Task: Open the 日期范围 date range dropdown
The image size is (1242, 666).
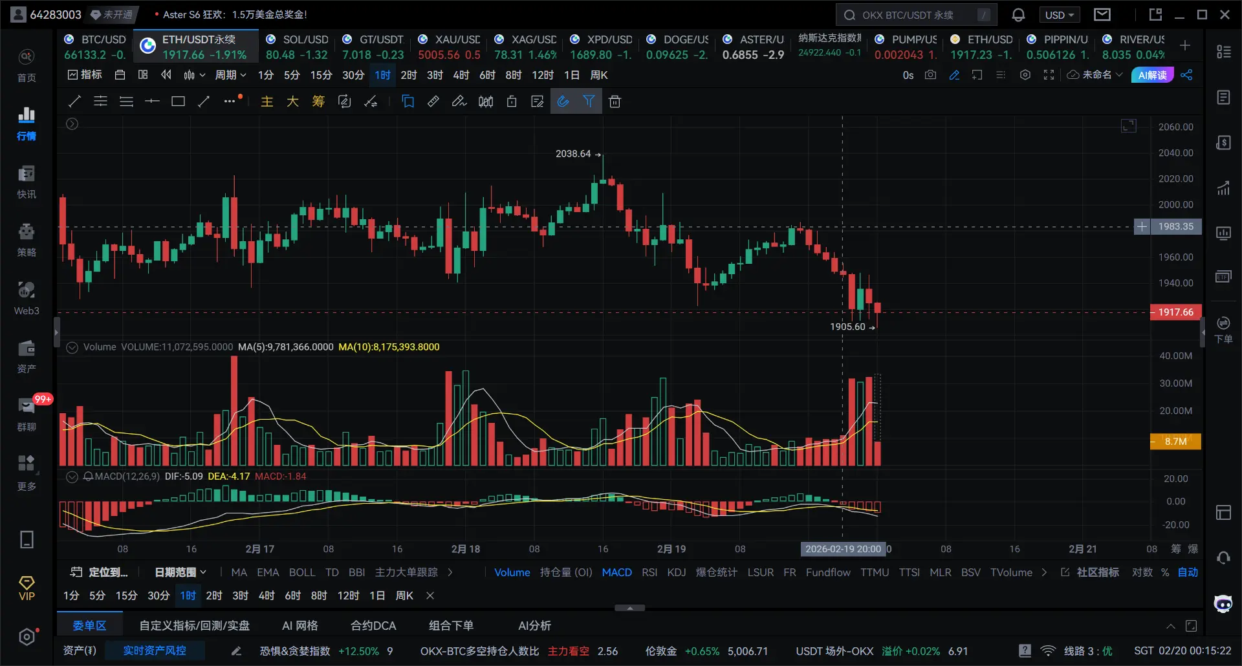Action: pos(180,572)
